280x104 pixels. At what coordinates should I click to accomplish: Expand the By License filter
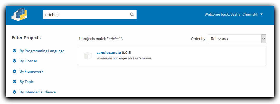(28, 61)
